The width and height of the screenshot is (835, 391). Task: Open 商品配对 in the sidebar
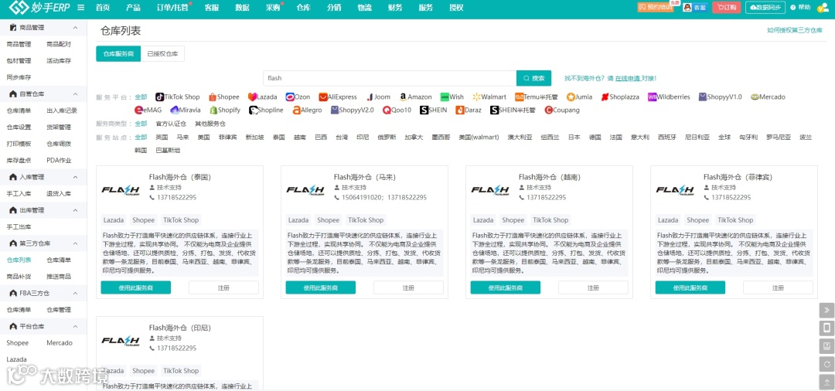click(59, 44)
